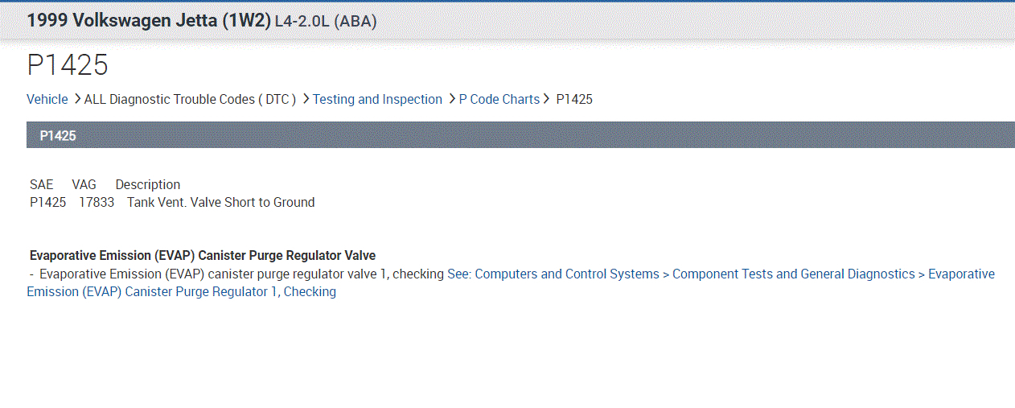Click the Description column header
Viewport: 1015px width, 408px height.
(x=148, y=184)
